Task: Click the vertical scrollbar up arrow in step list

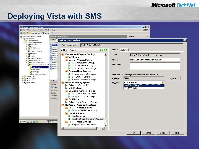Action: [106, 54]
